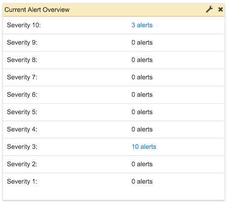
Task: Click the Severity 1 label
Action: [22, 182]
